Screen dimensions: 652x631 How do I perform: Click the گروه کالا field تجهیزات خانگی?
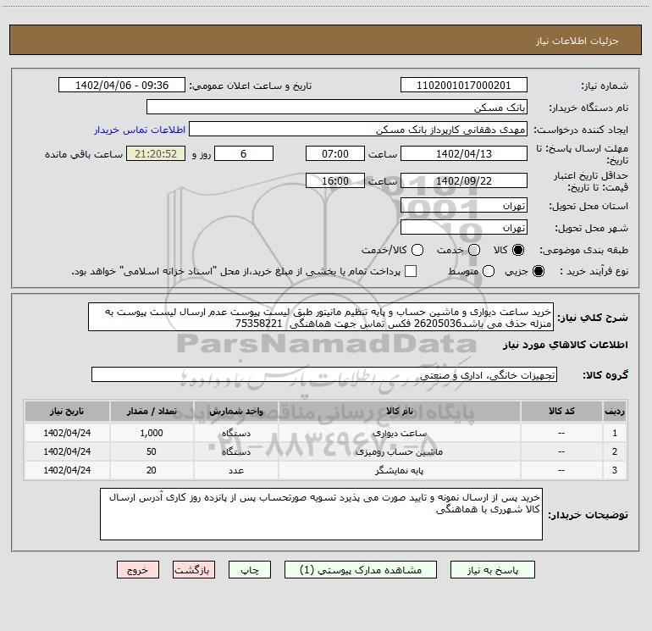324,374
